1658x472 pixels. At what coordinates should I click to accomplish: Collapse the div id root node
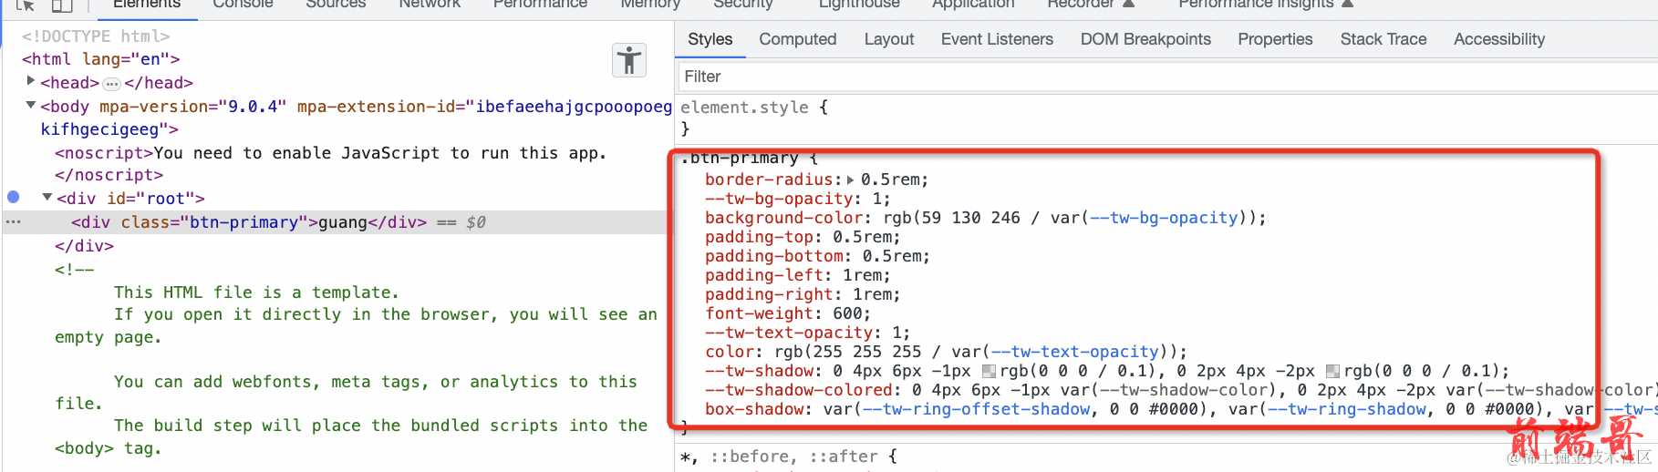point(47,198)
